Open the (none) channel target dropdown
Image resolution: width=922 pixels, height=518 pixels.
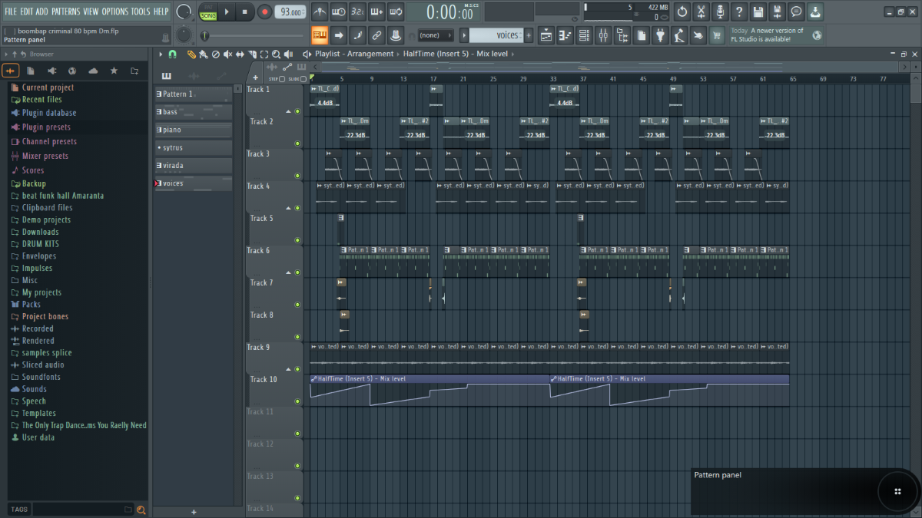(434, 35)
